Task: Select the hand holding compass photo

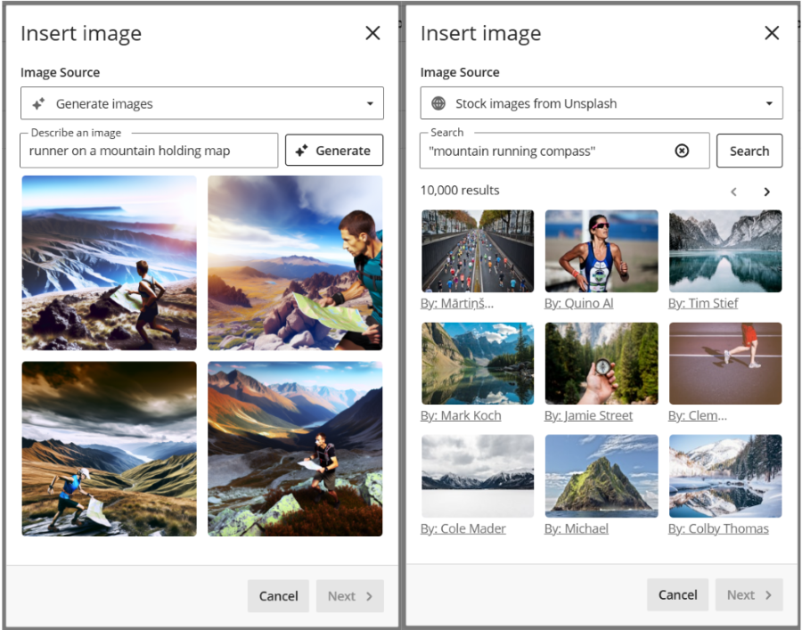Action: [x=601, y=364]
